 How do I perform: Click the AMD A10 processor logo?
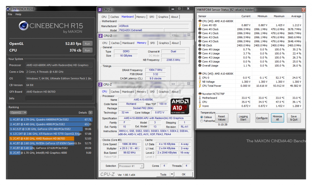tap(180, 106)
